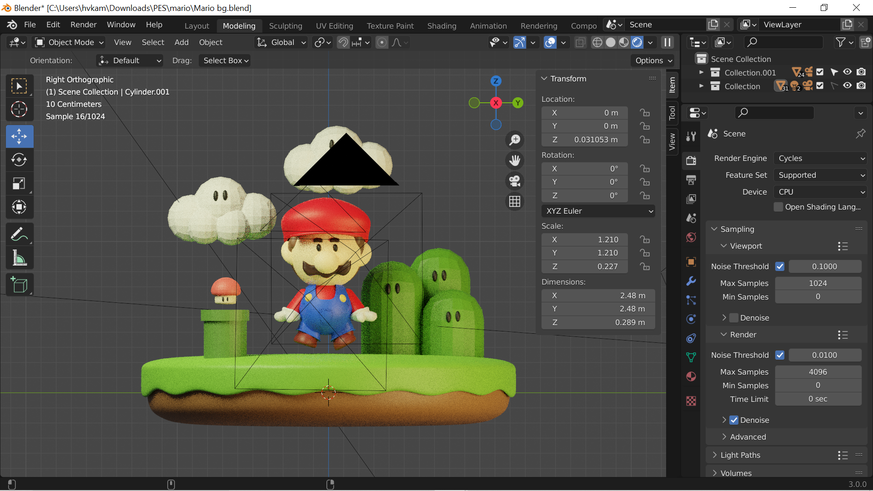Select the Measure tool
Image resolution: width=873 pixels, height=491 pixels.
point(19,258)
